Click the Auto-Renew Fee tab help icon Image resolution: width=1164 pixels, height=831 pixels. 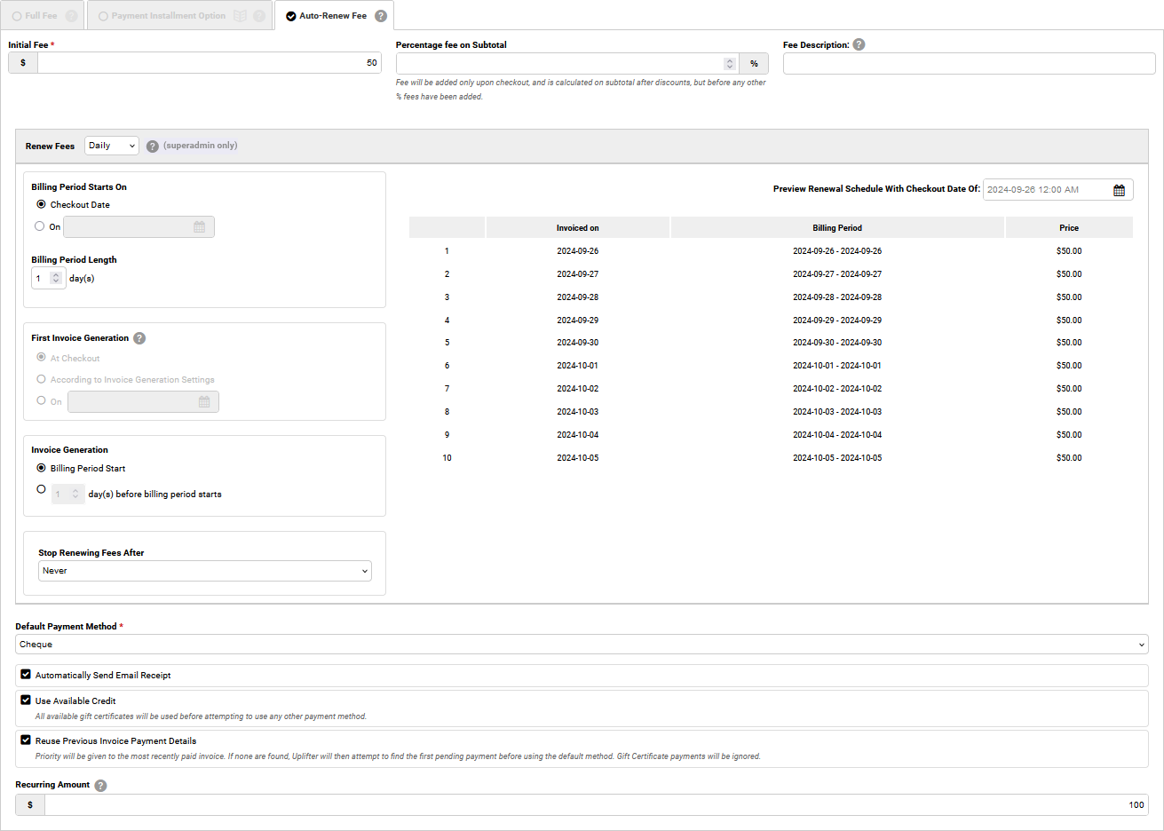[381, 14]
